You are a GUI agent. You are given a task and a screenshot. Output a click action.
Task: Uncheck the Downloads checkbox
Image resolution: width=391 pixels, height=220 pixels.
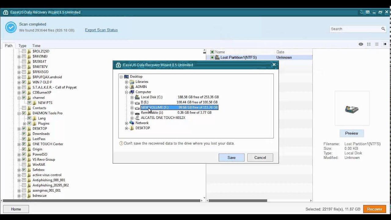coord(24,134)
